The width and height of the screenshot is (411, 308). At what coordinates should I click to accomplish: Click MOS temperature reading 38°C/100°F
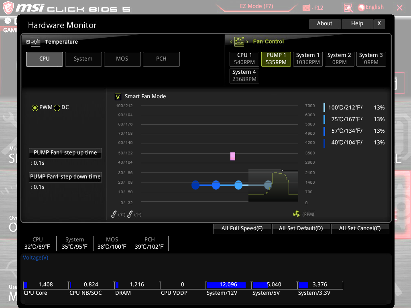[112, 247]
